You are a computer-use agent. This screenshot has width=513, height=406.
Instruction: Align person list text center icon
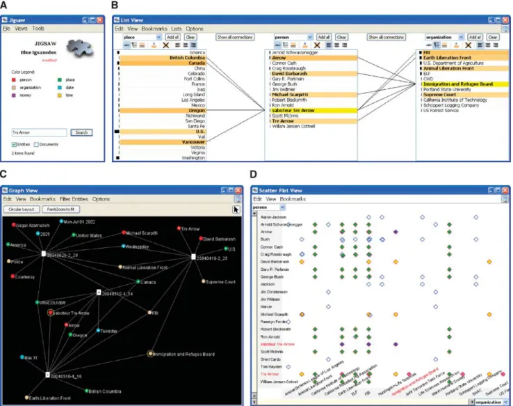pyautogui.click(x=336, y=45)
